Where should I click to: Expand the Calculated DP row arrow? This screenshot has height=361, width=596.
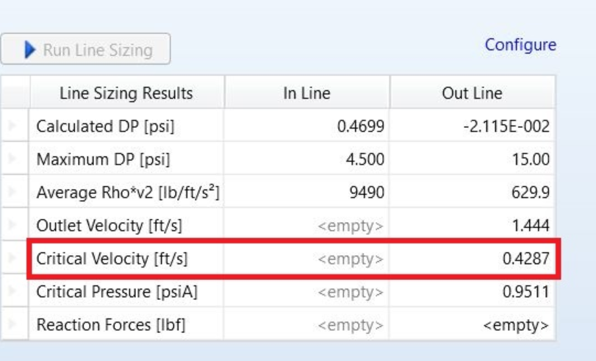[x=14, y=126]
